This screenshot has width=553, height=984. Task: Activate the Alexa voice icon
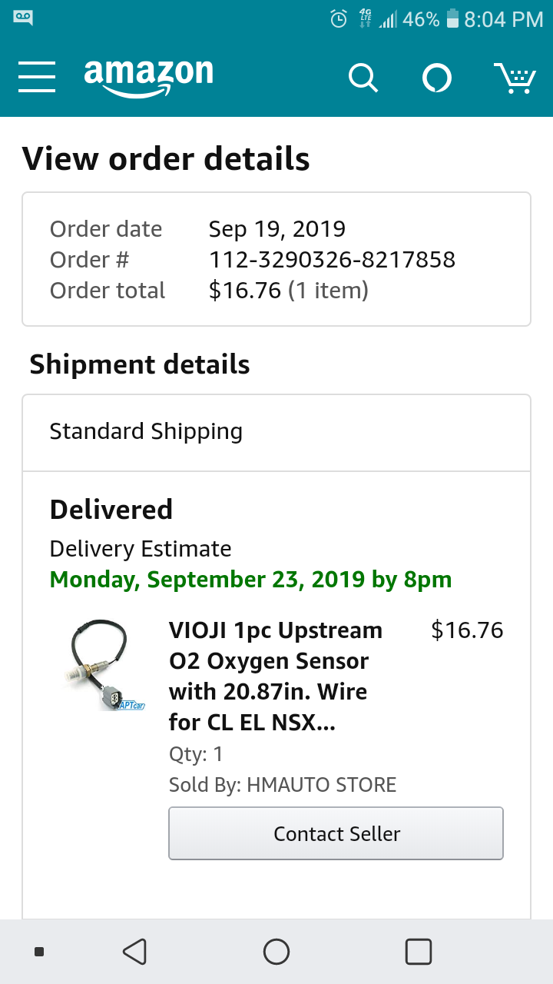click(437, 78)
